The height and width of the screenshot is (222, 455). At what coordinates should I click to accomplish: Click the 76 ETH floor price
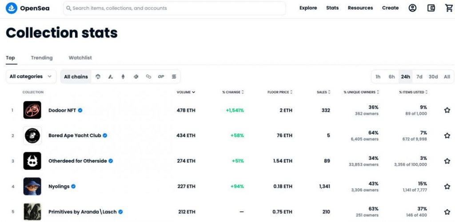[284, 135]
